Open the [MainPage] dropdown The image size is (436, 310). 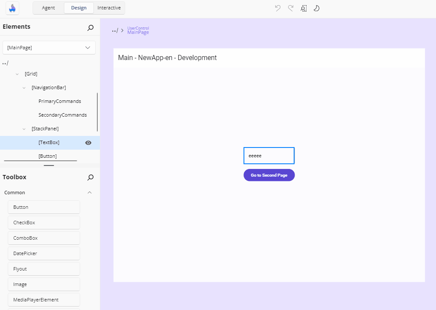[49, 48]
